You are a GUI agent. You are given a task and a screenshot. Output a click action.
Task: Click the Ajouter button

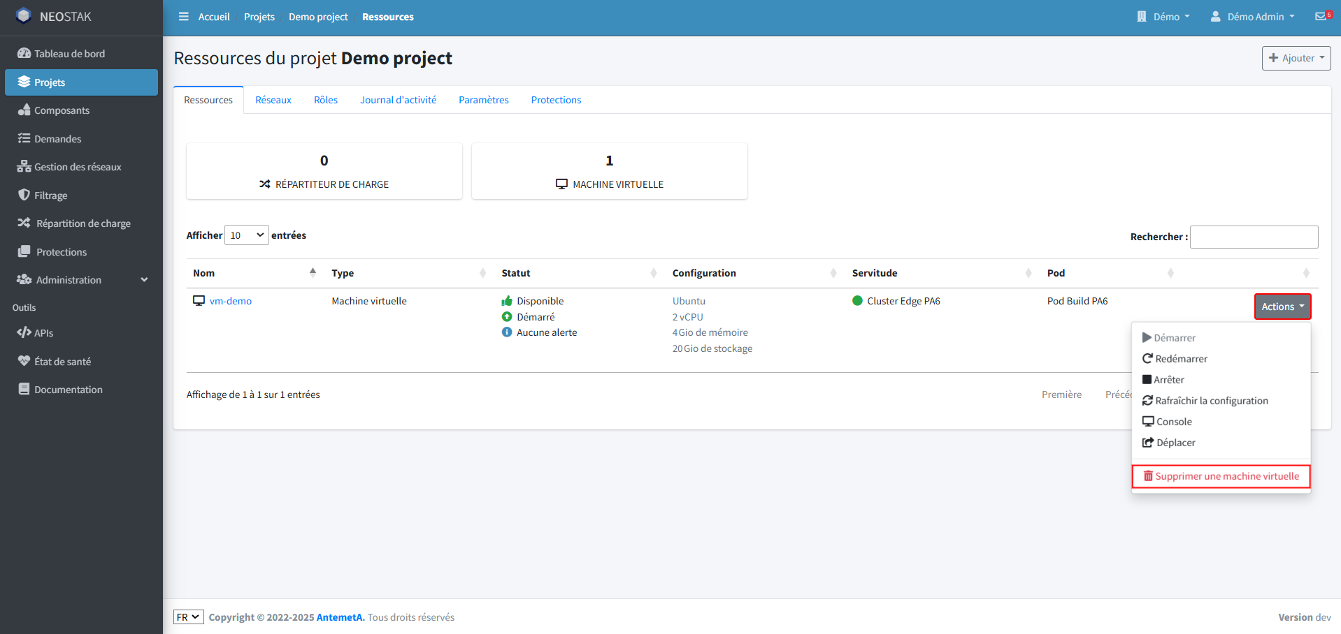pyautogui.click(x=1296, y=58)
